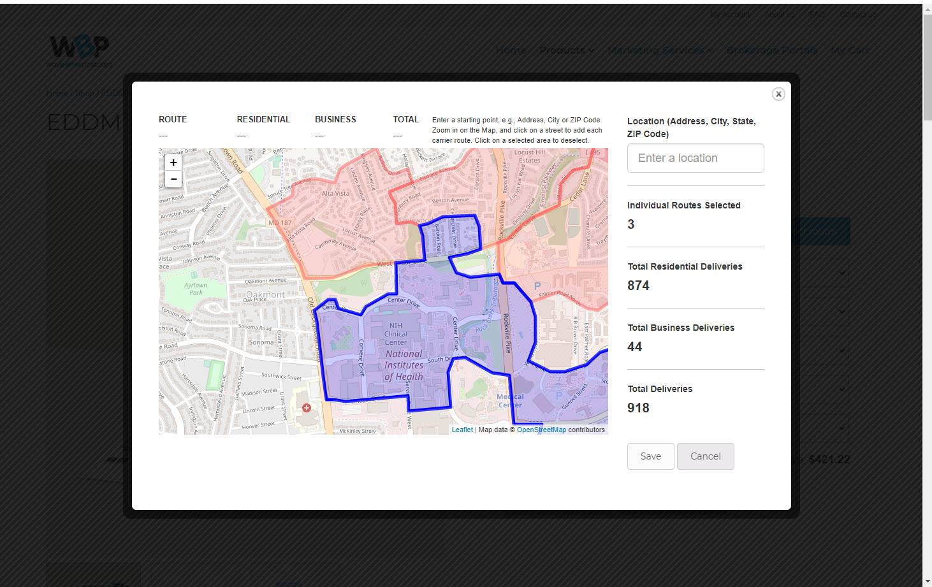This screenshot has height=587, width=932.
Task: Open the Leaflet attribution link
Action: pyautogui.click(x=462, y=430)
